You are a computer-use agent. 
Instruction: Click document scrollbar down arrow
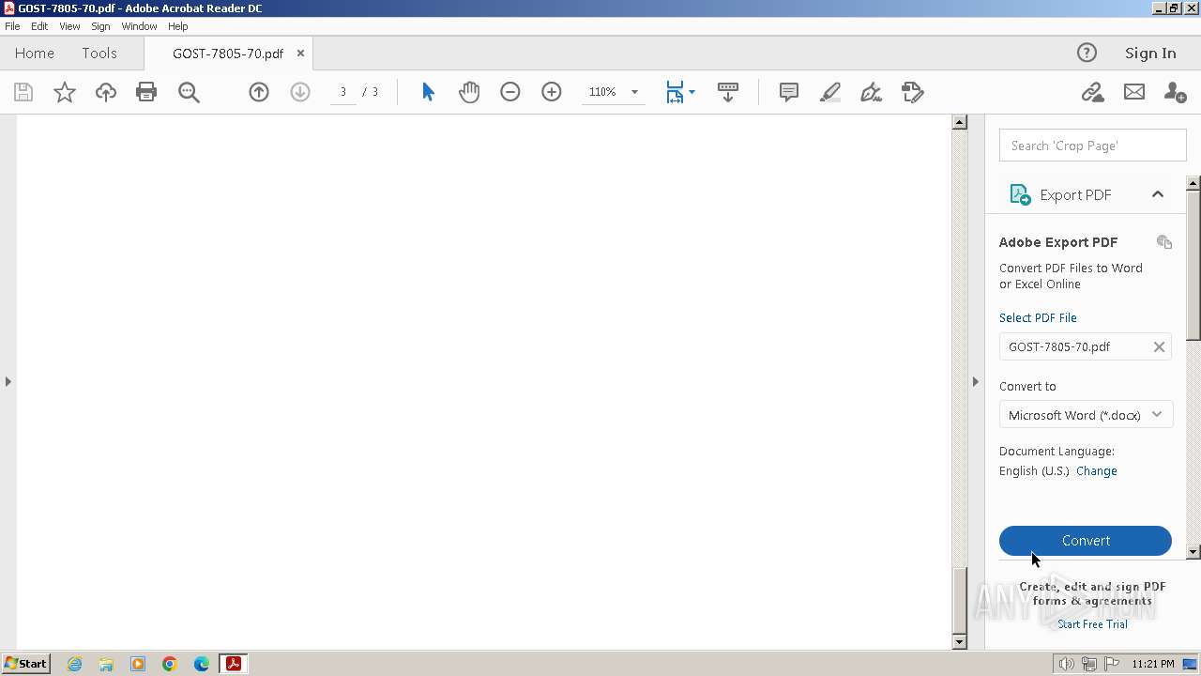pyautogui.click(x=959, y=642)
